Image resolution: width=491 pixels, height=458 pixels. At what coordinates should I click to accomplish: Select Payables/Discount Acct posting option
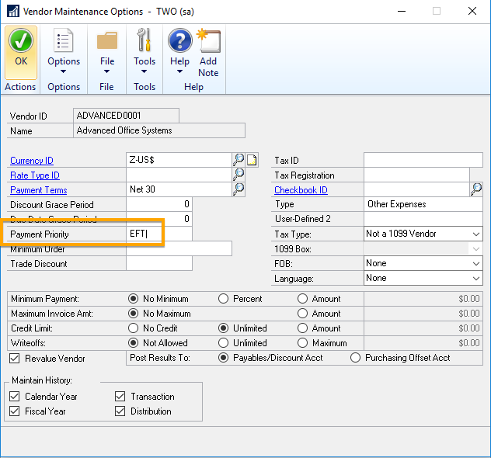tap(223, 358)
